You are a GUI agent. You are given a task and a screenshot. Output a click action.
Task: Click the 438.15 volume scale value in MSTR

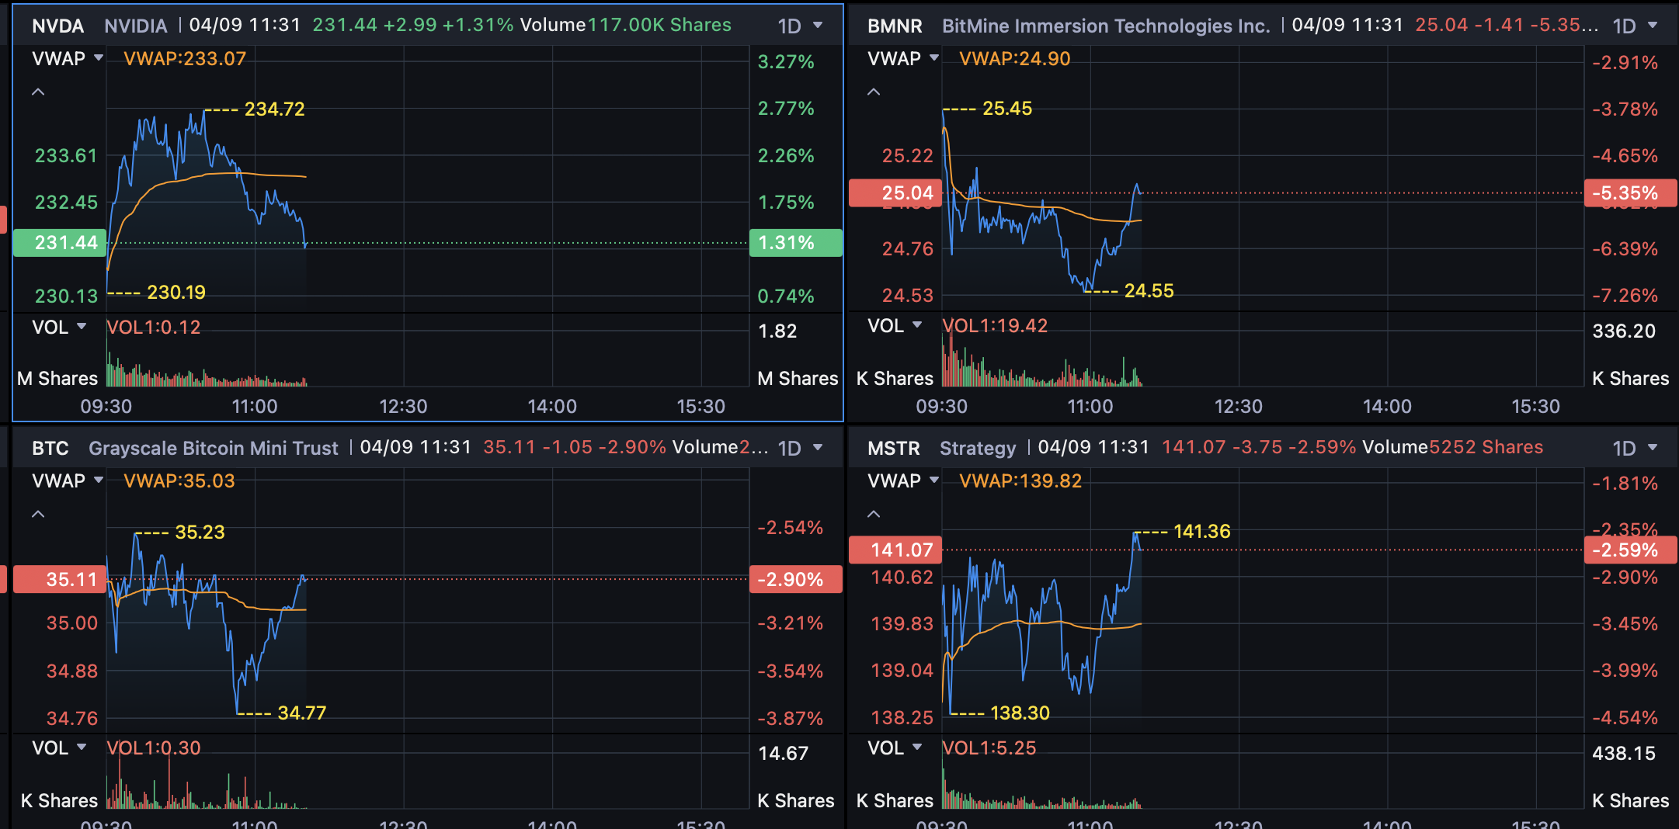point(1624,754)
